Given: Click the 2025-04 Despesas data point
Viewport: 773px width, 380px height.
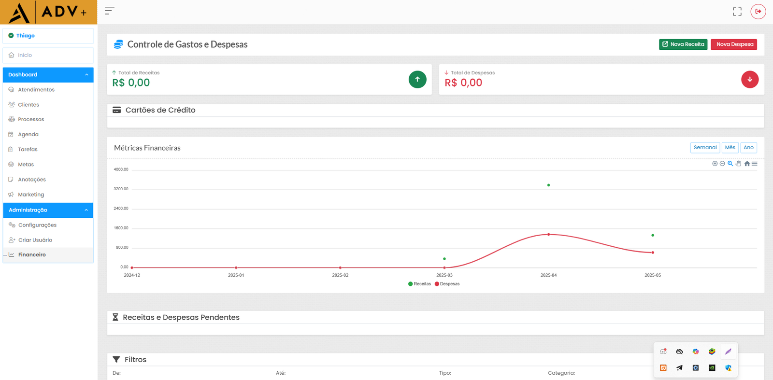Looking at the screenshot, I should pos(548,235).
